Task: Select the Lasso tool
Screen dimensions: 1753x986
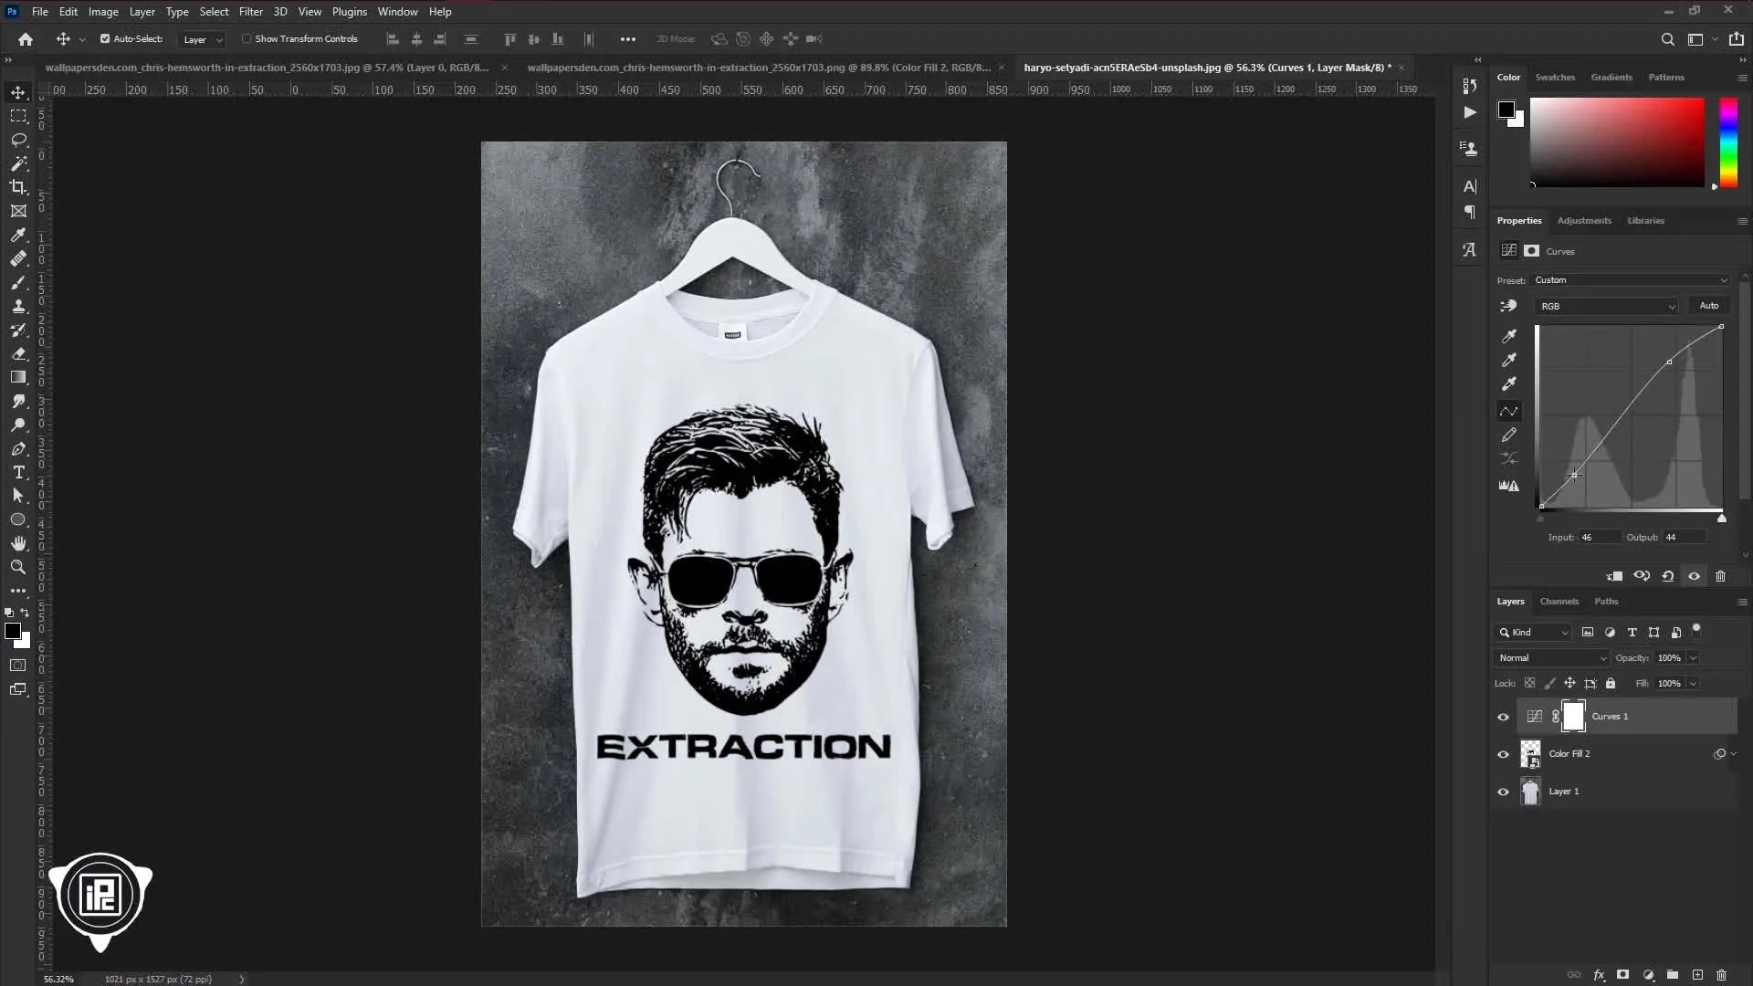Action: pyautogui.click(x=18, y=140)
